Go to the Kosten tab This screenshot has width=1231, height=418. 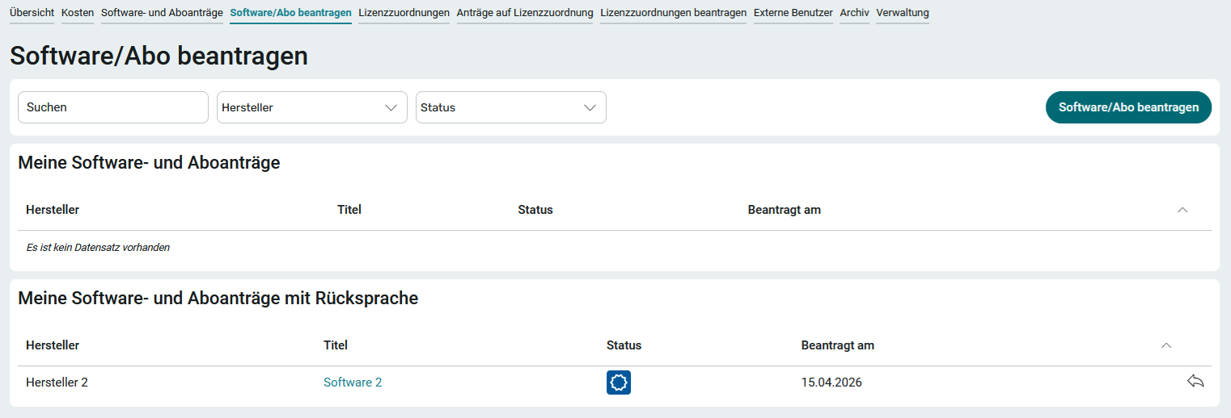(x=78, y=13)
